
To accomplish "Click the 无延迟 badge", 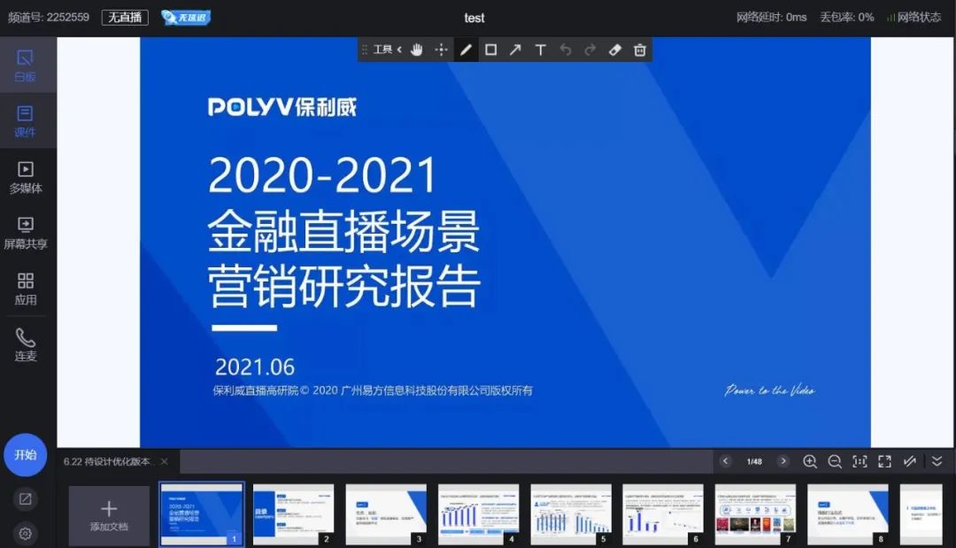I will coord(186,17).
